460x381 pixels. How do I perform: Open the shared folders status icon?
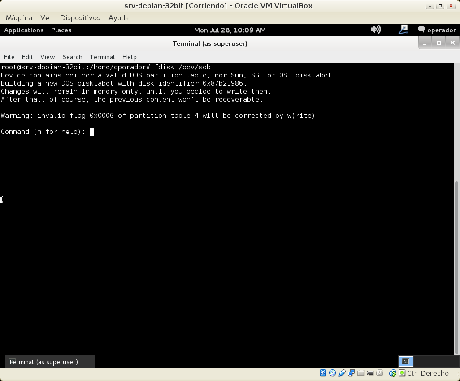(360, 373)
